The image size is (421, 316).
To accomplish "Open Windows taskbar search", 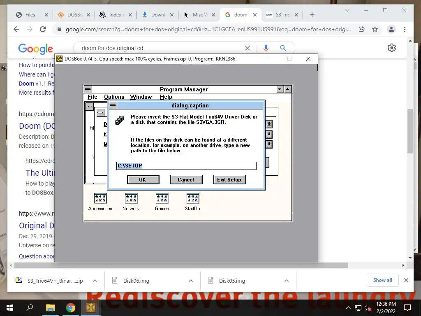I will (x=30, y=308).
